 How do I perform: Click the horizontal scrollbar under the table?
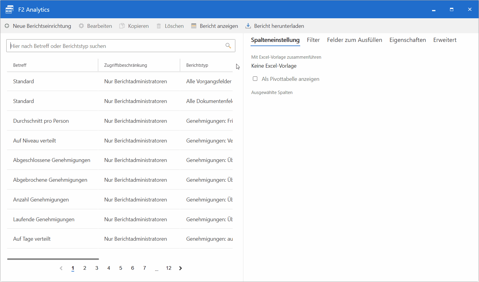click(53, 259)
